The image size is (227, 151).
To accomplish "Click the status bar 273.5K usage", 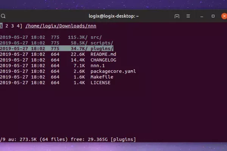I will click(x=28, y=139).
